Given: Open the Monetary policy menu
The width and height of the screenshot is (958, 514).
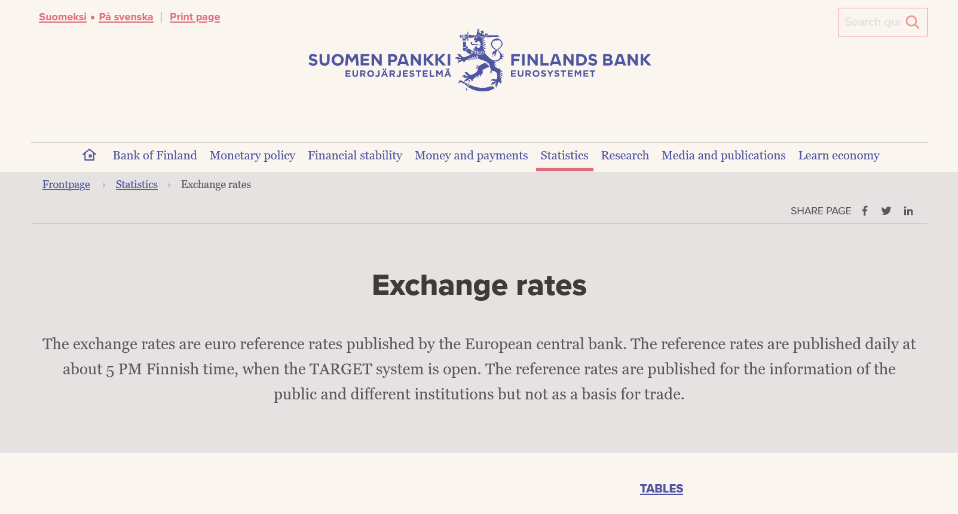Looking at the screenshot, I should coord(252,156).
